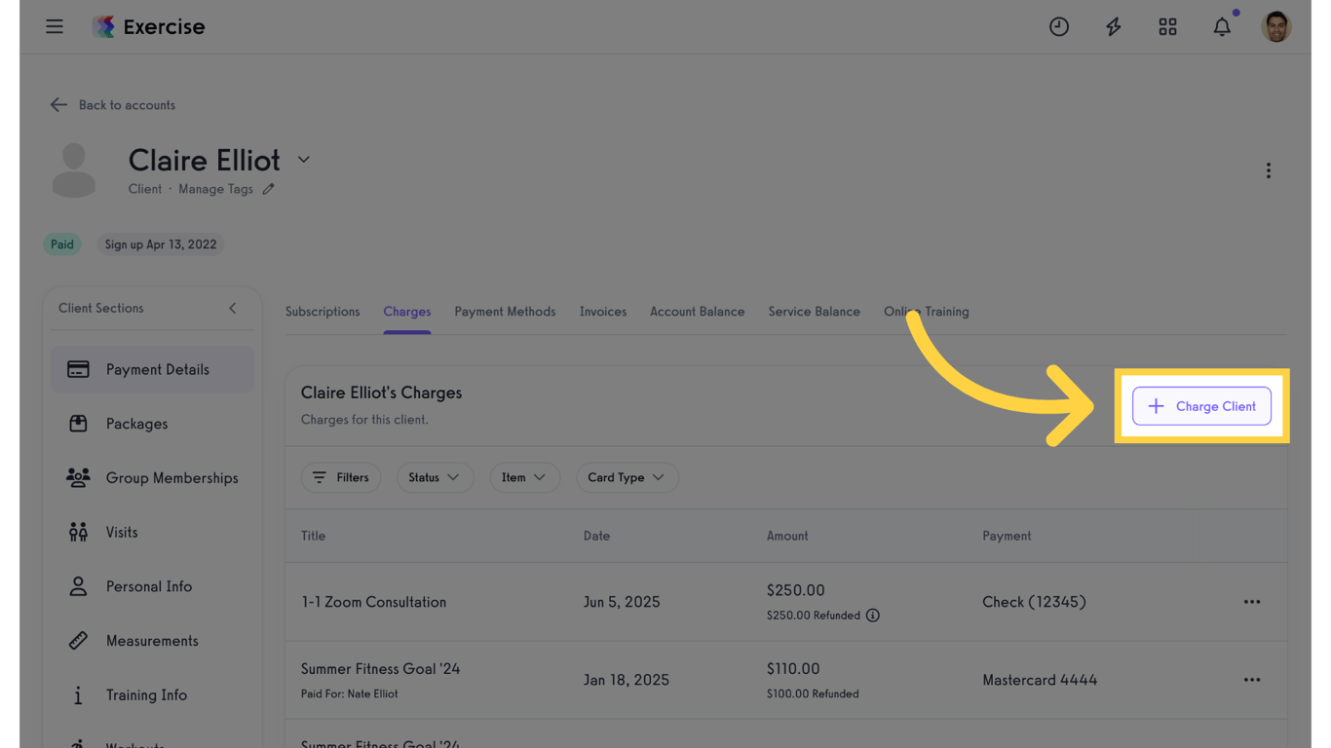Select Group Memberships in Client Sections

click(x=171, y=477)
